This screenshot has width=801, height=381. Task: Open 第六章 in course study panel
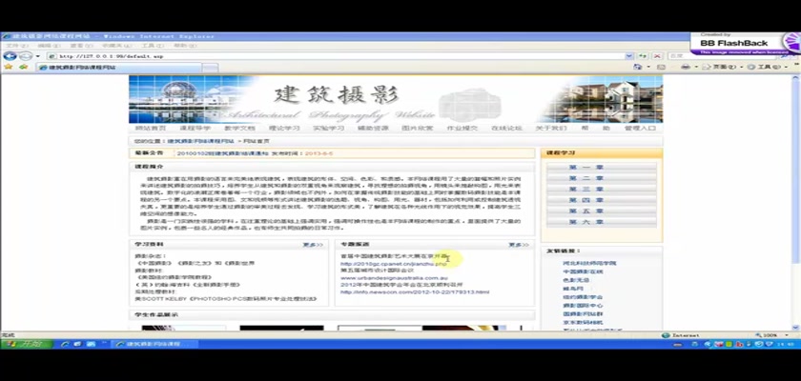[602, 222]
